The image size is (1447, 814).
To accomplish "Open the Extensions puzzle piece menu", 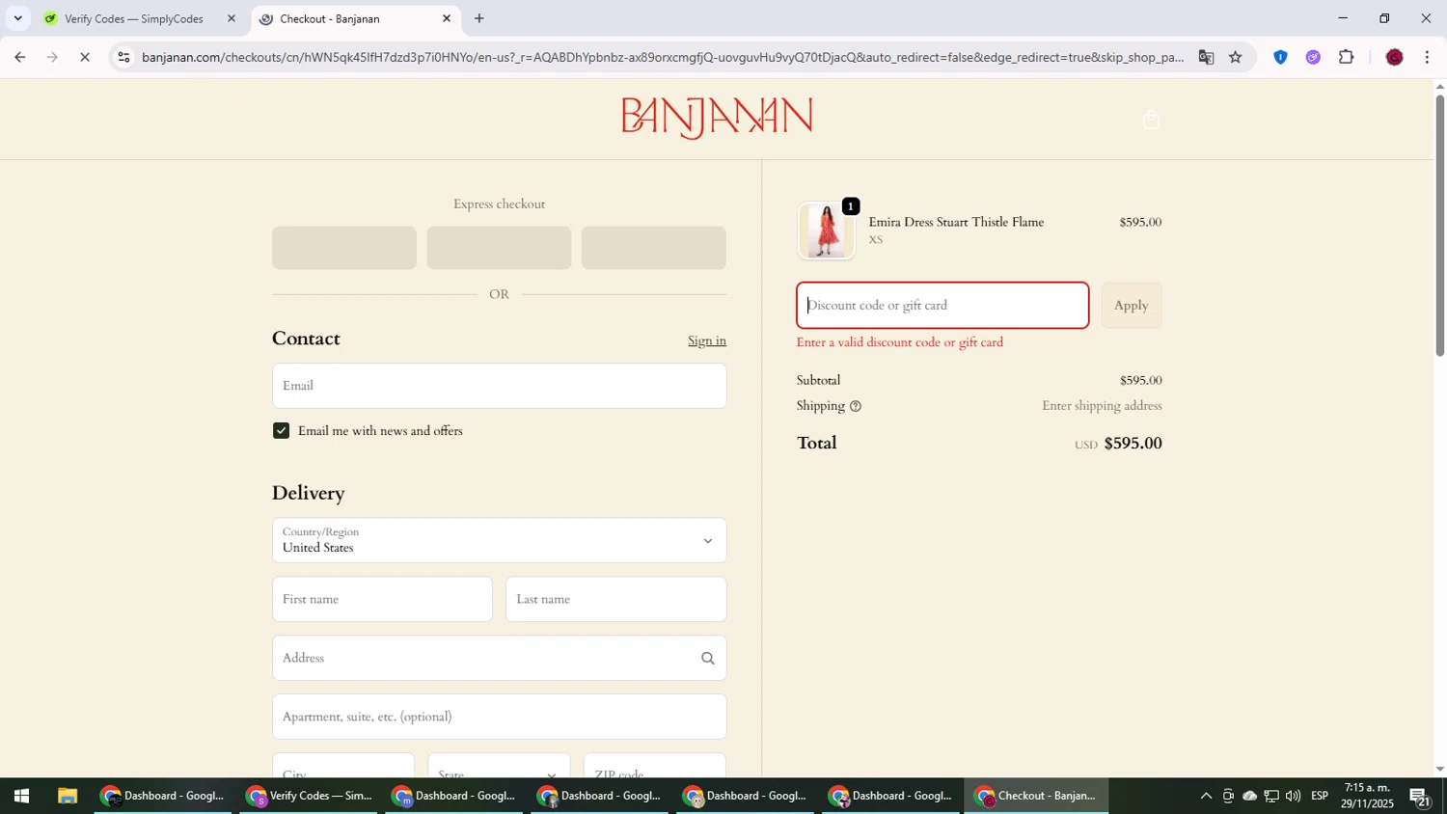I will pyautogui.click(x=1347, y=57).
